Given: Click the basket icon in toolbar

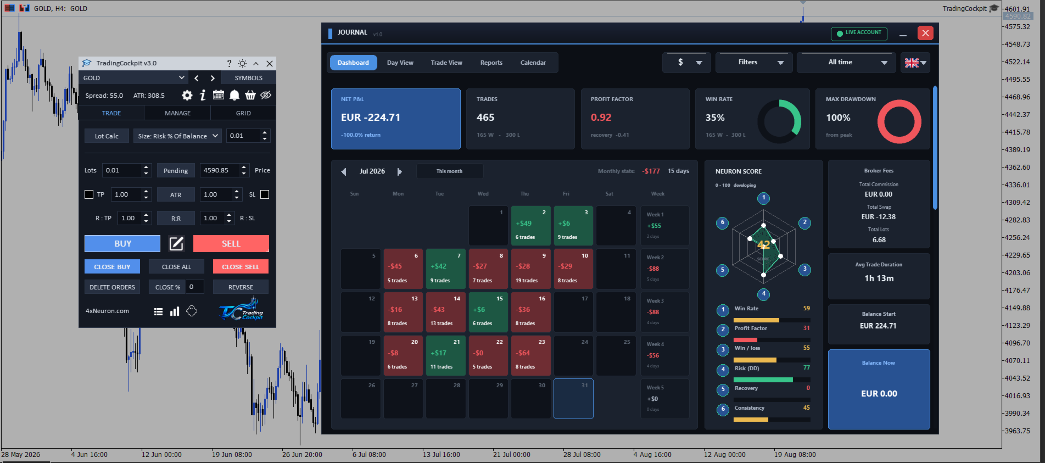Looking at the screenshot, I should (250, 95).
